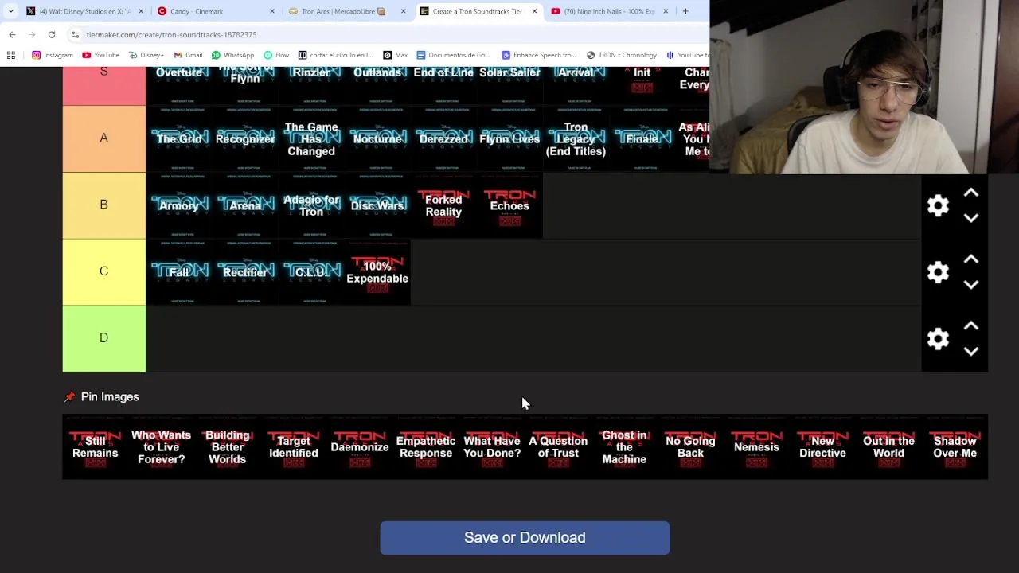Switch to Tron Ares MercadoLibre tab
This screenshot has width=1019, height=573.
348,11
